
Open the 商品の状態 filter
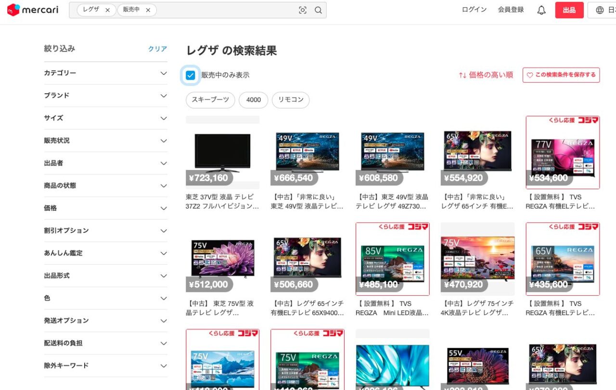[x=164, y=185]
